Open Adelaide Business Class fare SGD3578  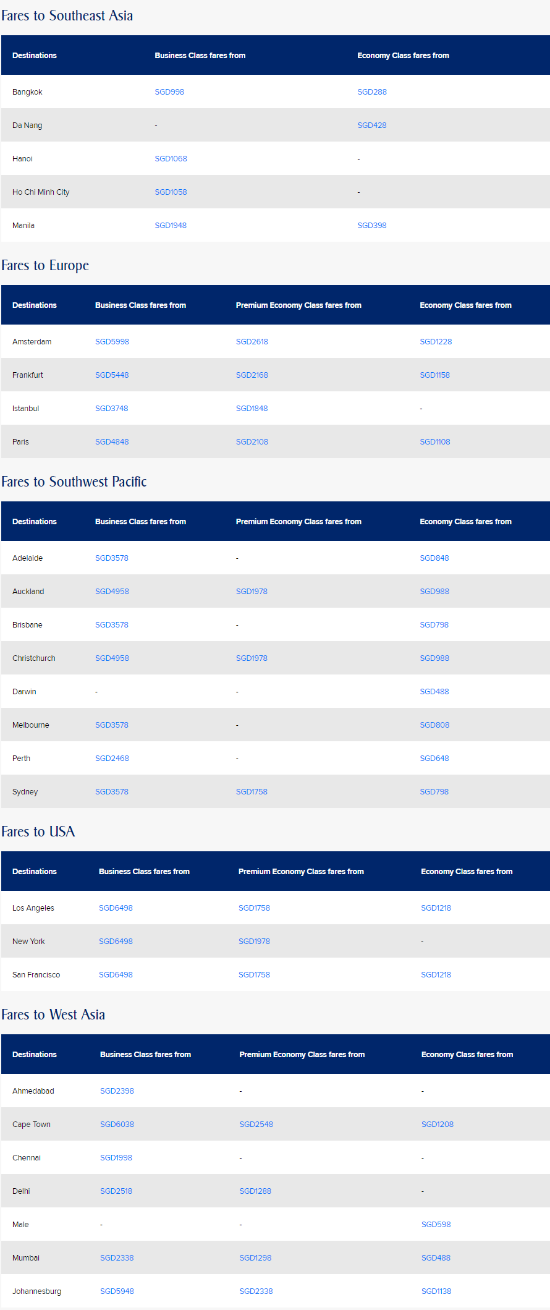tap(112, 558)
